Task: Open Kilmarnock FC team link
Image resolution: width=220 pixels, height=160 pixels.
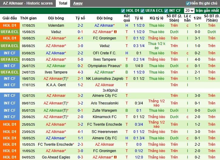Action: (104, 117)
